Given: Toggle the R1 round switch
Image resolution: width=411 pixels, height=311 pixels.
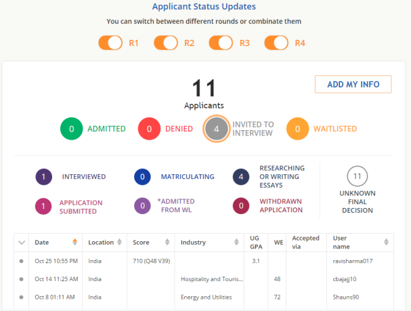Looking at the screenshot, I should (x=110, y=43).
